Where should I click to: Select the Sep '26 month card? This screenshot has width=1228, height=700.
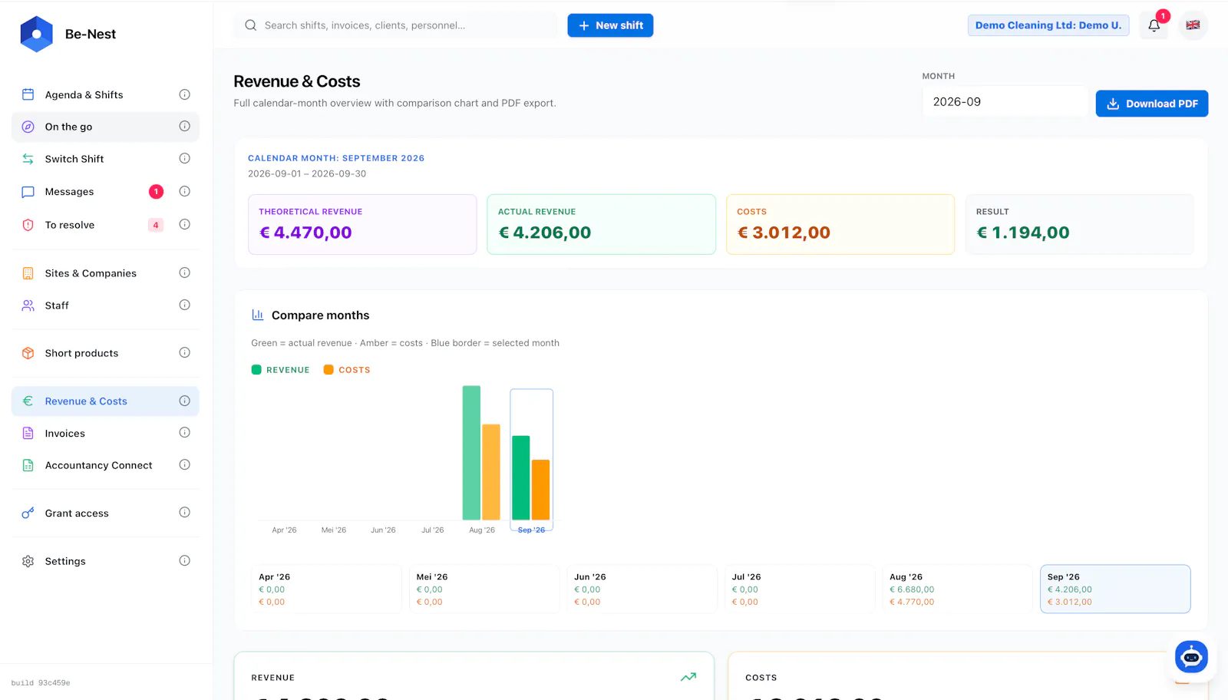click(x=1115, y=589)
